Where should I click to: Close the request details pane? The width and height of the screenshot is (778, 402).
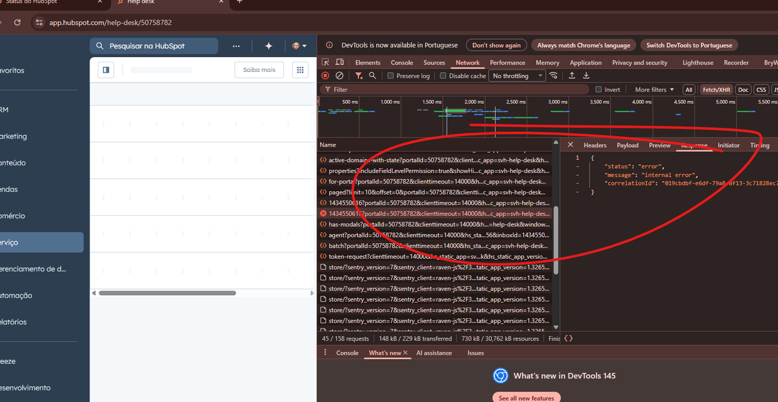pos(570,145)
